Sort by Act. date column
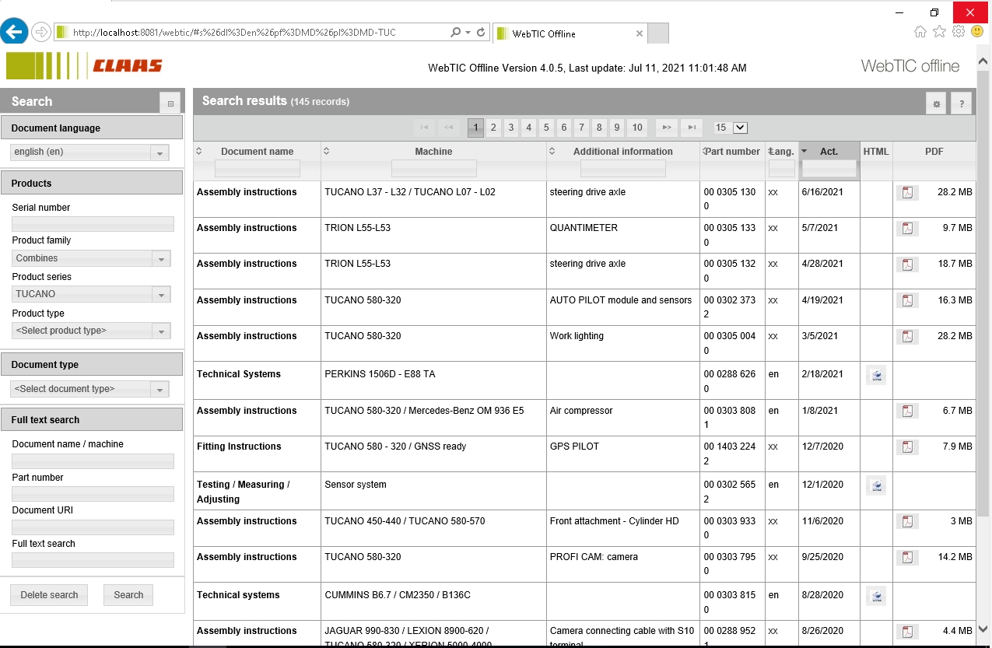Viewport: 992px width, 648px height. click(829, 152)
